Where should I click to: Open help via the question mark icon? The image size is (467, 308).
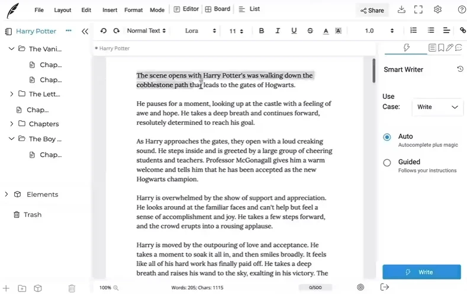462,9
